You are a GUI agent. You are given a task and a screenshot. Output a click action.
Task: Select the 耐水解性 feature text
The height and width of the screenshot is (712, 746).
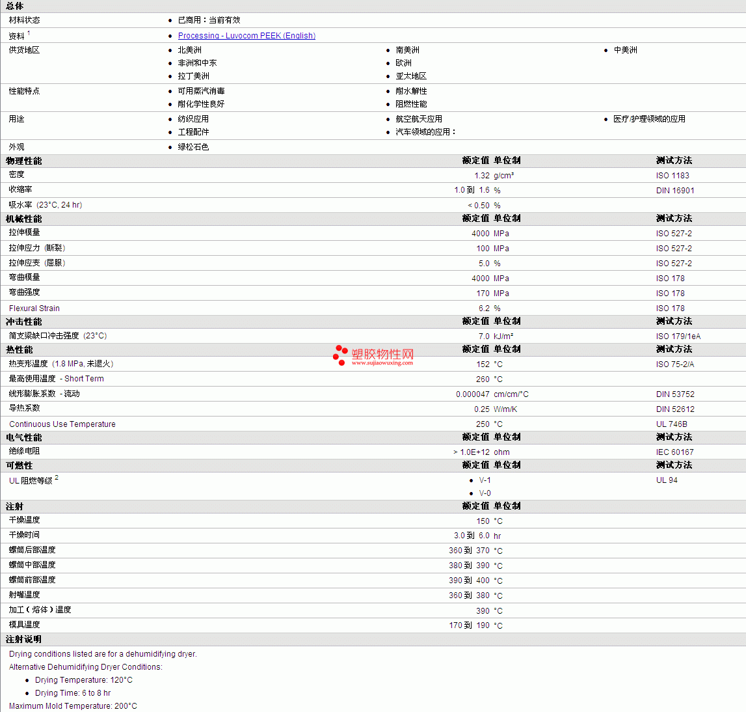[x=411, y=91]
